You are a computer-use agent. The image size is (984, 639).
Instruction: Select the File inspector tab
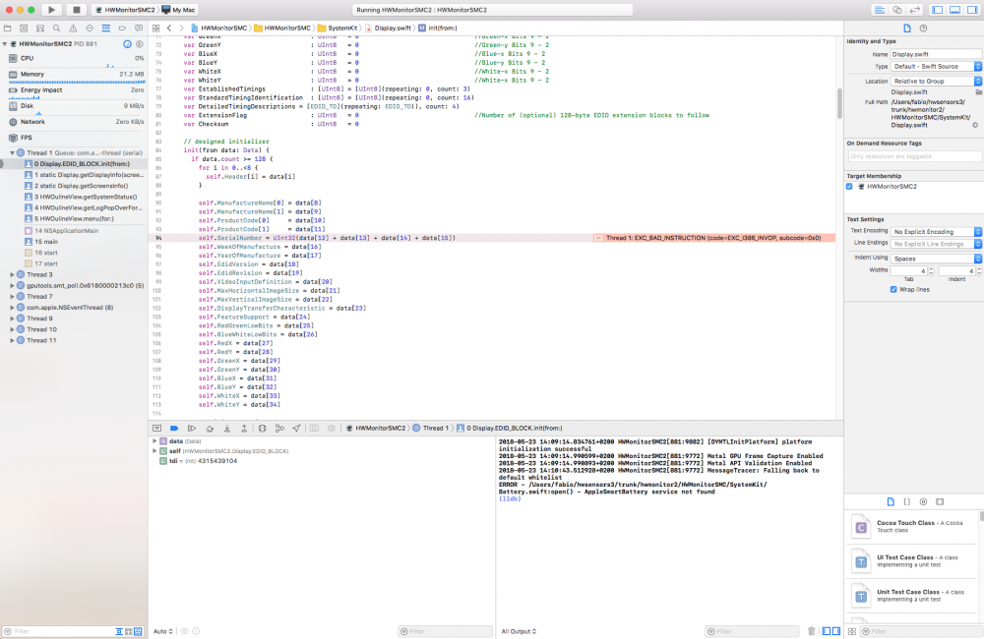click(907, 29)
